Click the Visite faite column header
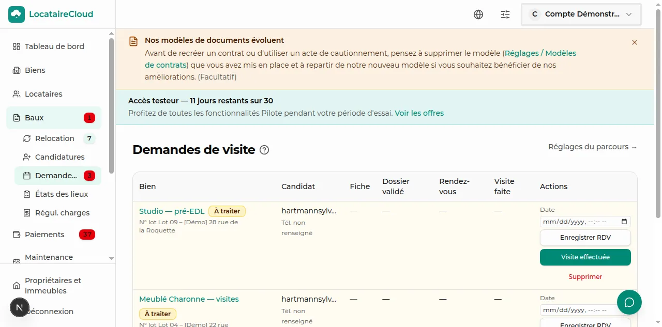The height and width of the screenshot is (327, 662). pos(504,186)
